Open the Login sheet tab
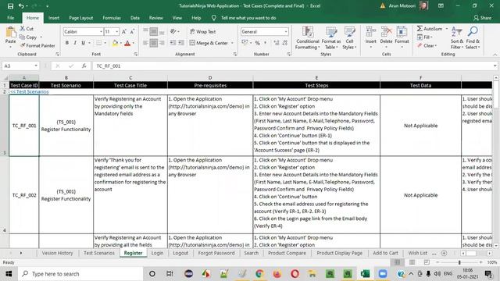 (157, 253)
